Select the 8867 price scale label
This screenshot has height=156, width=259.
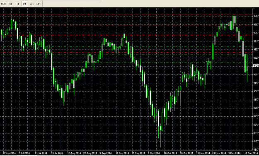(256, 108)
